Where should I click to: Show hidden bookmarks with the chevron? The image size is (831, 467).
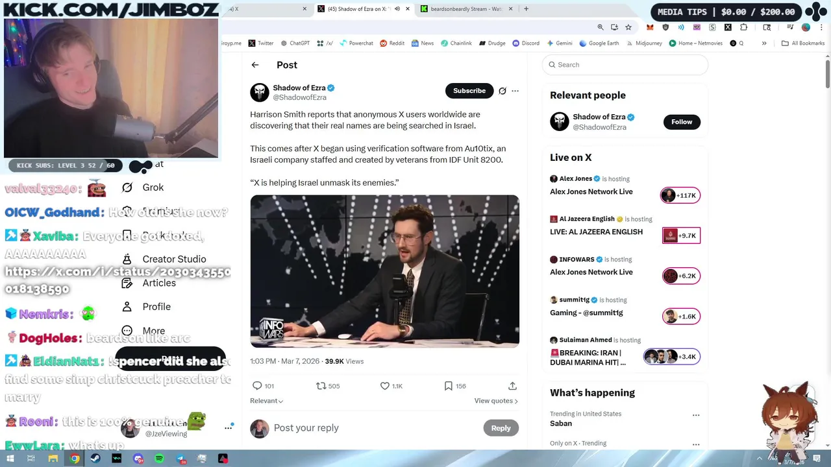(764, 43)
